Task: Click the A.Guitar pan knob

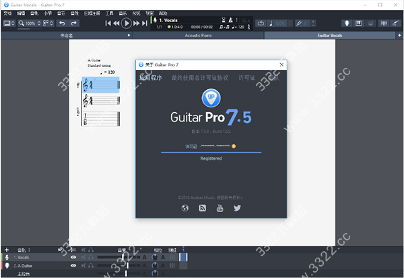Action: [x=155, y=265]
